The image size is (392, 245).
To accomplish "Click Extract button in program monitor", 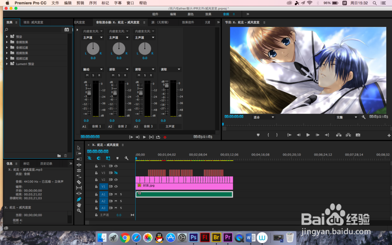I will pos(348,135).
